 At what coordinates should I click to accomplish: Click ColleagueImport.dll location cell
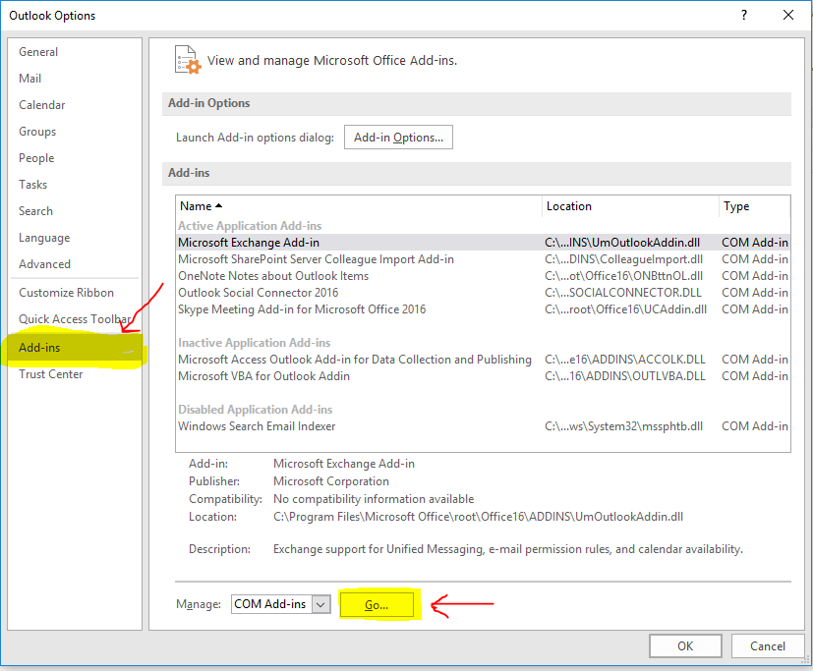623,259
